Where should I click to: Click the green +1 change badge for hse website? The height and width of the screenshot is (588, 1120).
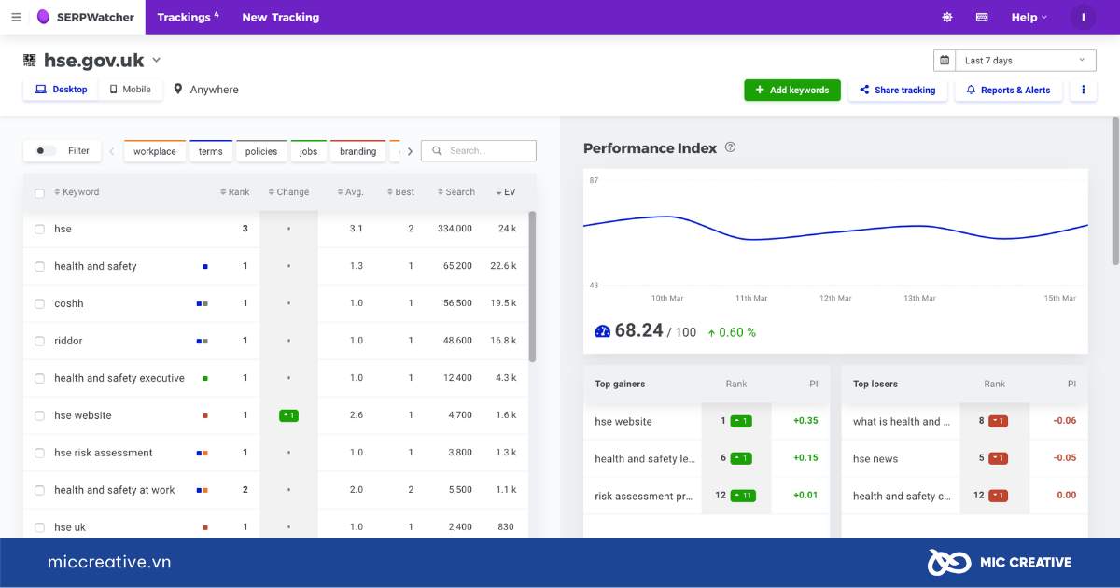tap(288, 415)
